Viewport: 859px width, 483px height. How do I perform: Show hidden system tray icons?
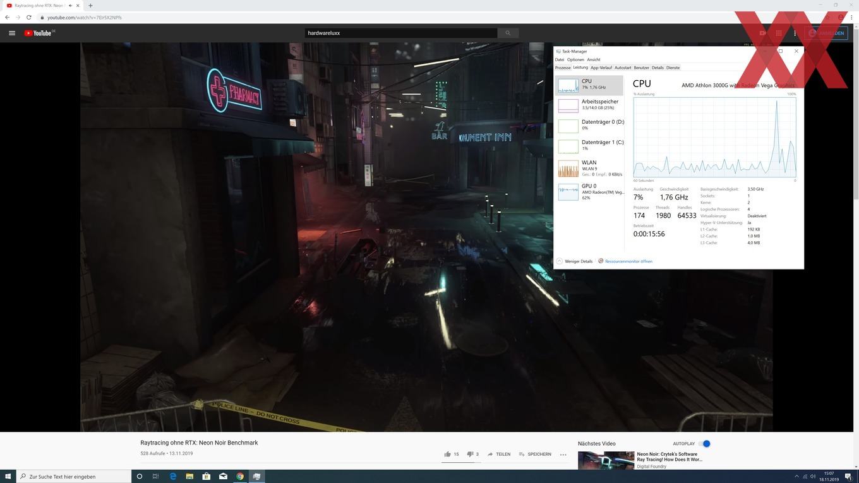[x=796, y=477]
